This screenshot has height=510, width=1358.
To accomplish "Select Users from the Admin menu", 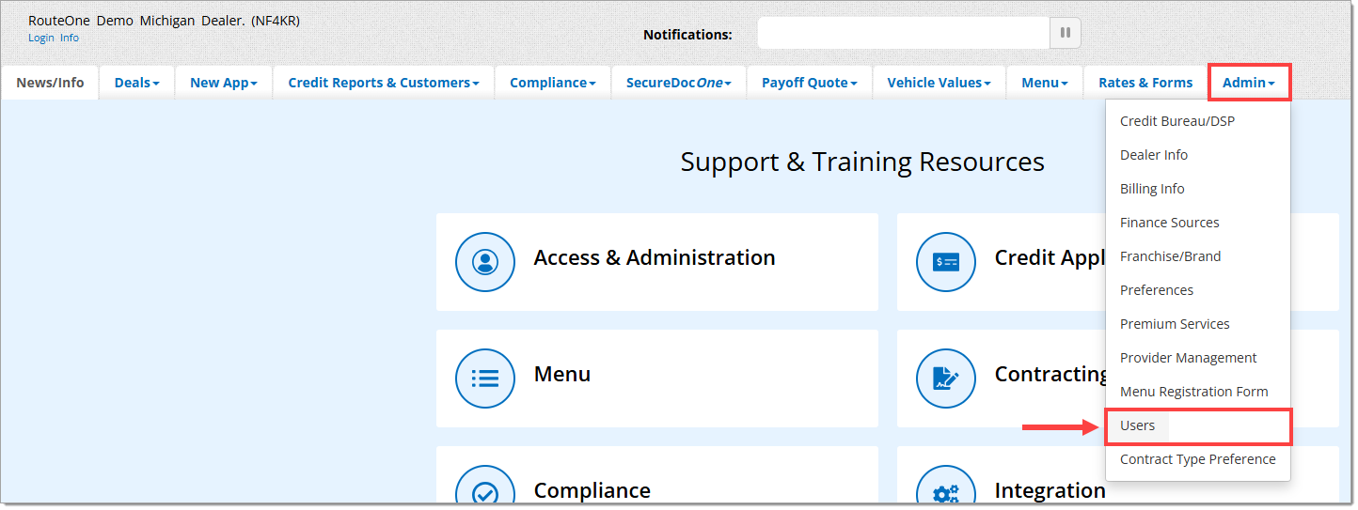I will pyautogui.click(x=1137, y=425).
